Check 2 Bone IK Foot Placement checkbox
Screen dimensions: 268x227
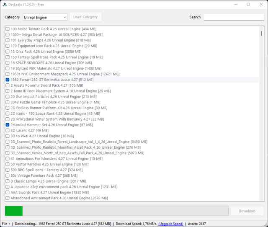click(8, 91)
